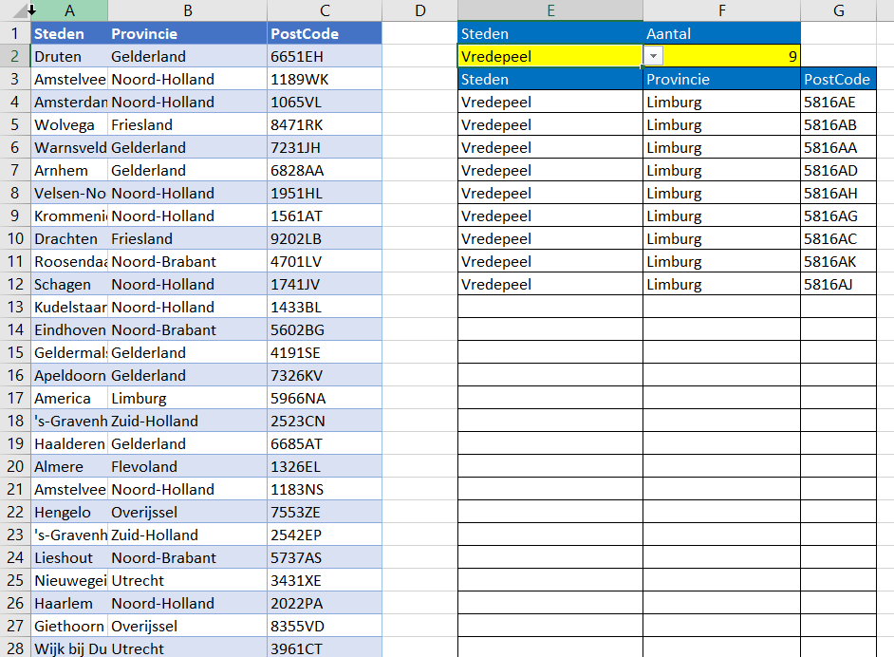Select cell containing Apeldoorn

coord(69,375)
